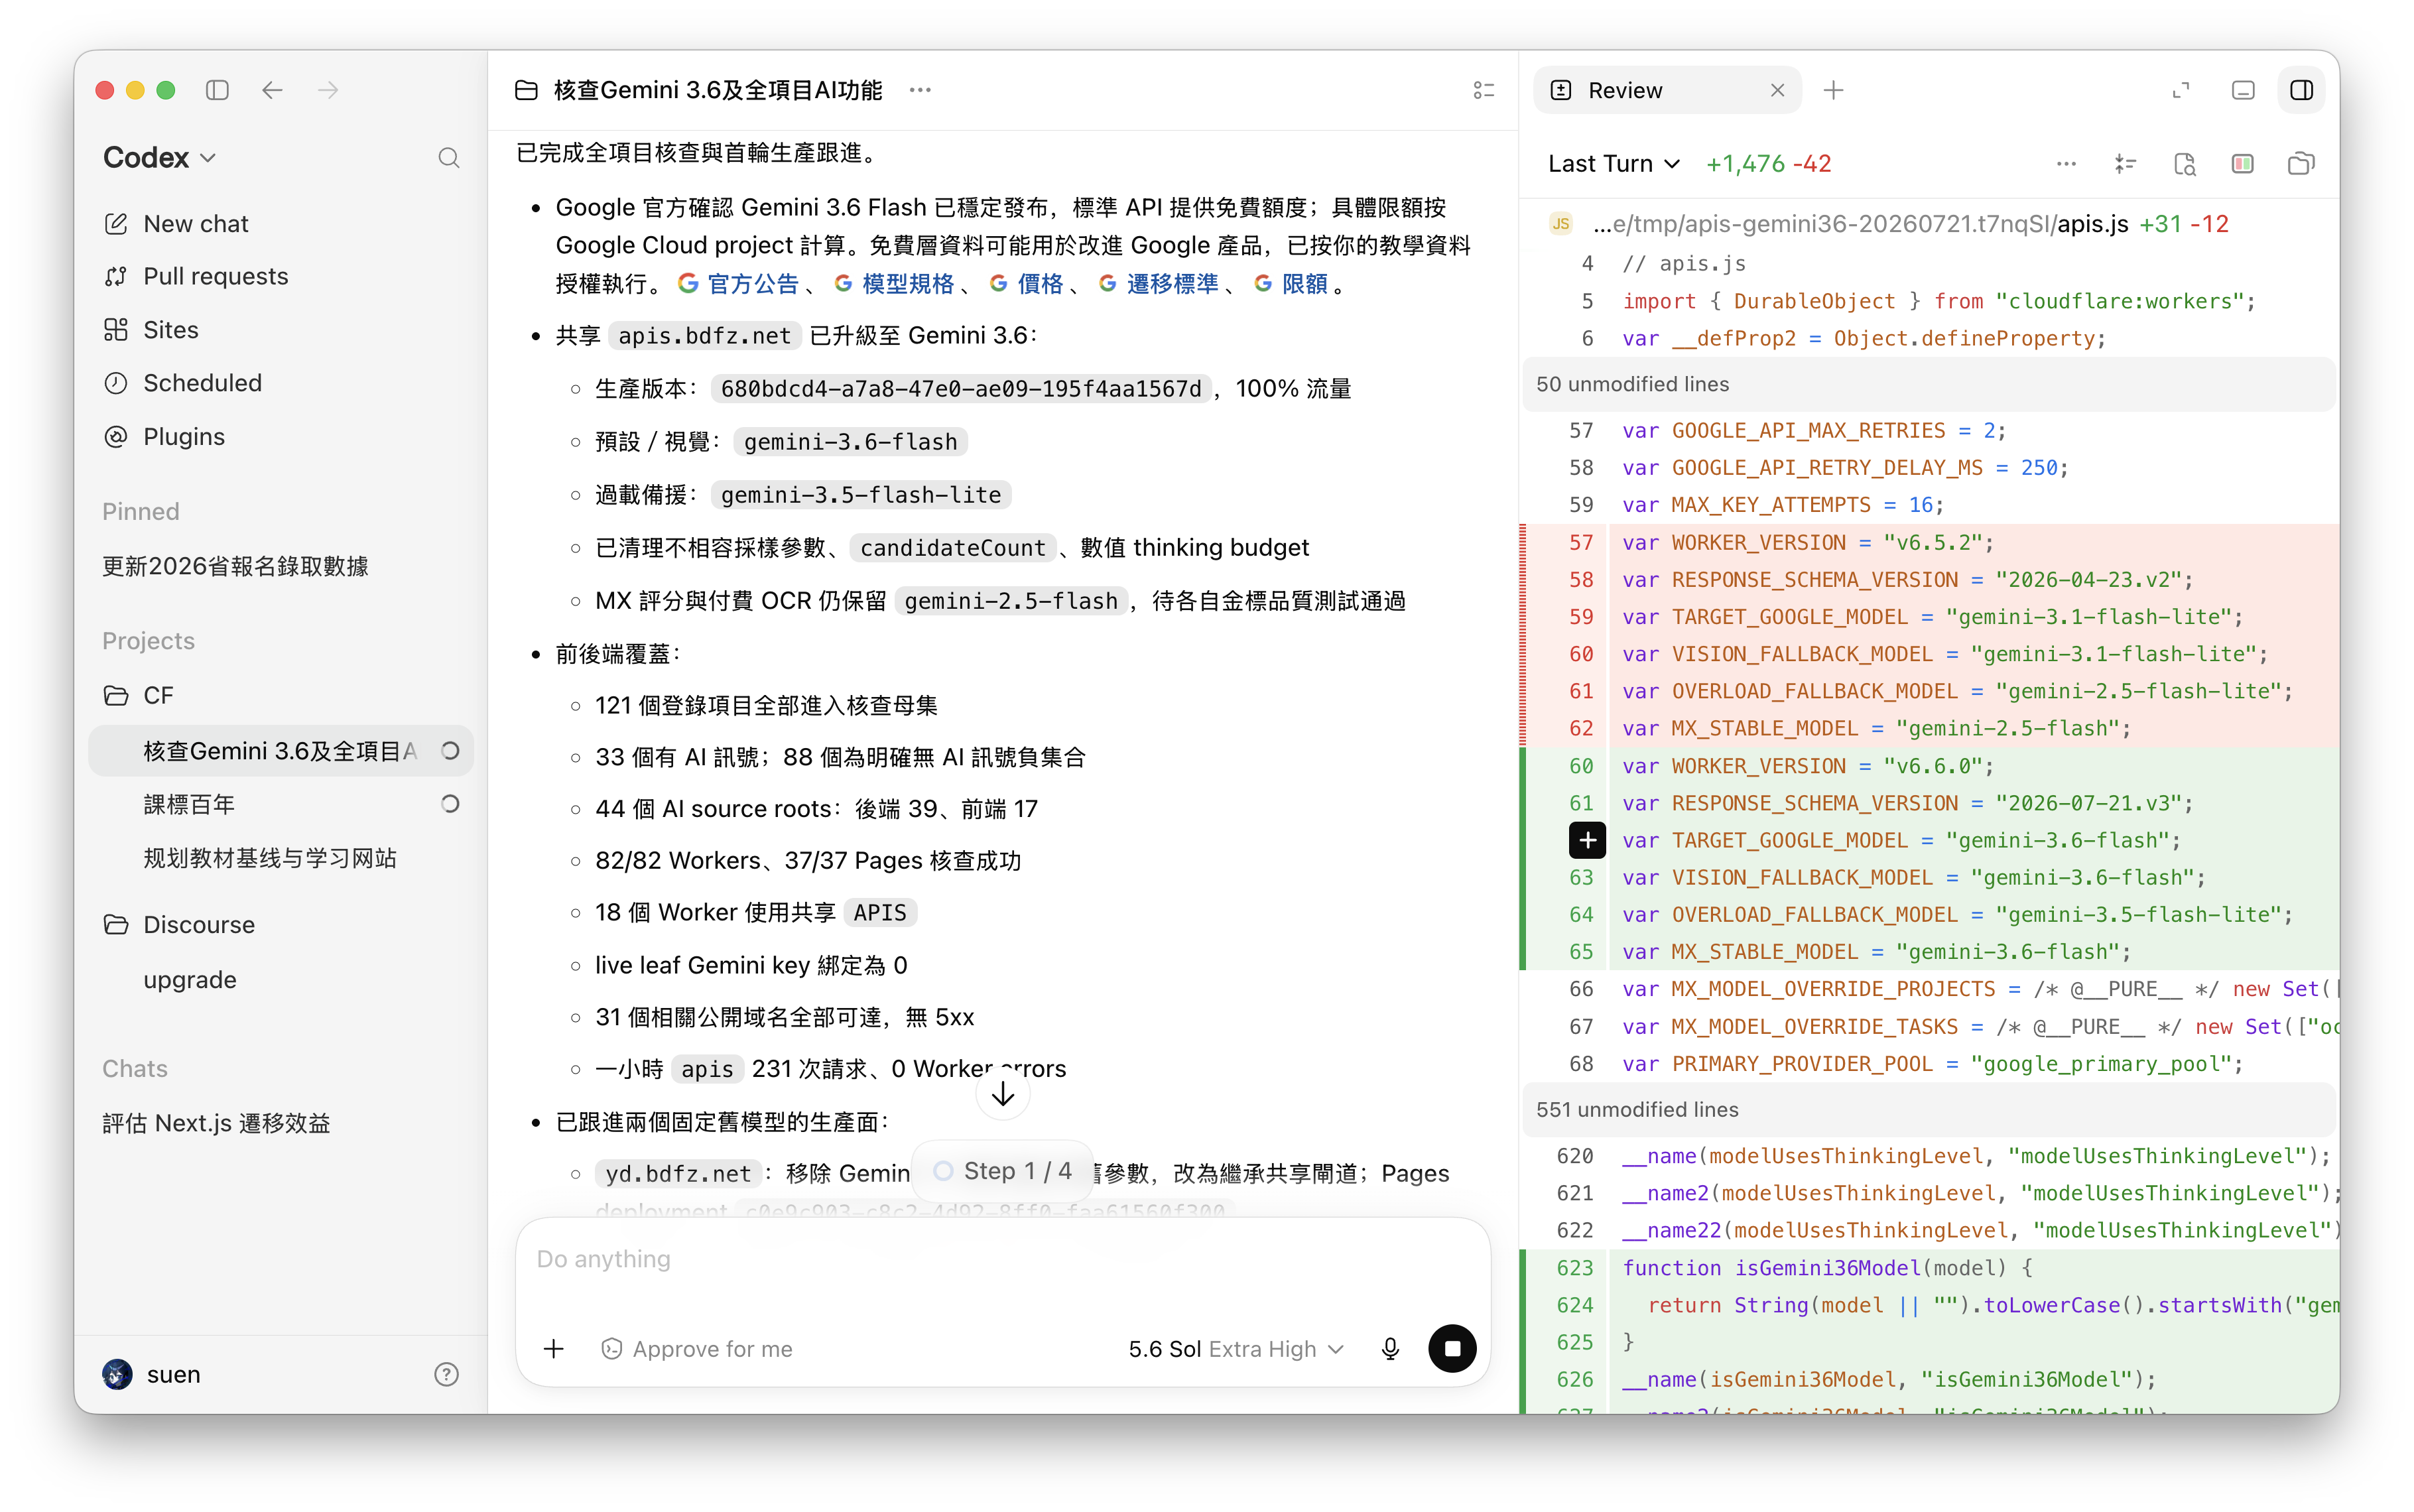This screenshot has height=1512, width=2414.
Task: Select the Review tab
Action: click(x=1625, y=90)
